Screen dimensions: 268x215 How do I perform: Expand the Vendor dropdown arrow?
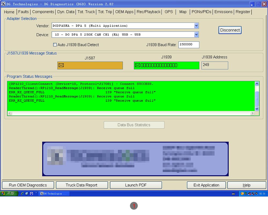(196, 26)
